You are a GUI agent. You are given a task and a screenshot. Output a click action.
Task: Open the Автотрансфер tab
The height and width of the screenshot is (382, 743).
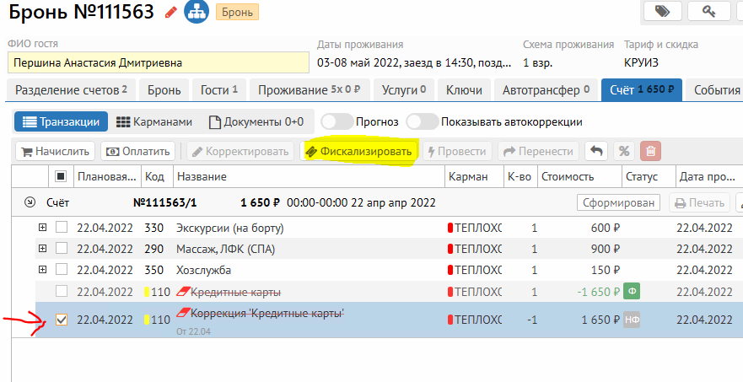coord(547,89)
